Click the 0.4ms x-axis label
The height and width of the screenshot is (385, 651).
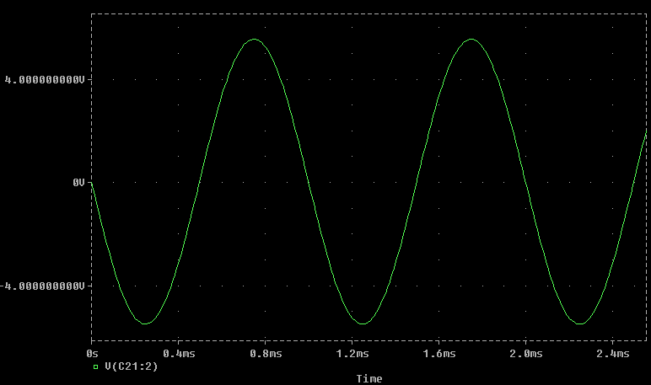coord(179,354)
